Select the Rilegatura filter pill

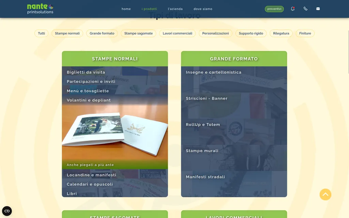[x=281, y=33]
